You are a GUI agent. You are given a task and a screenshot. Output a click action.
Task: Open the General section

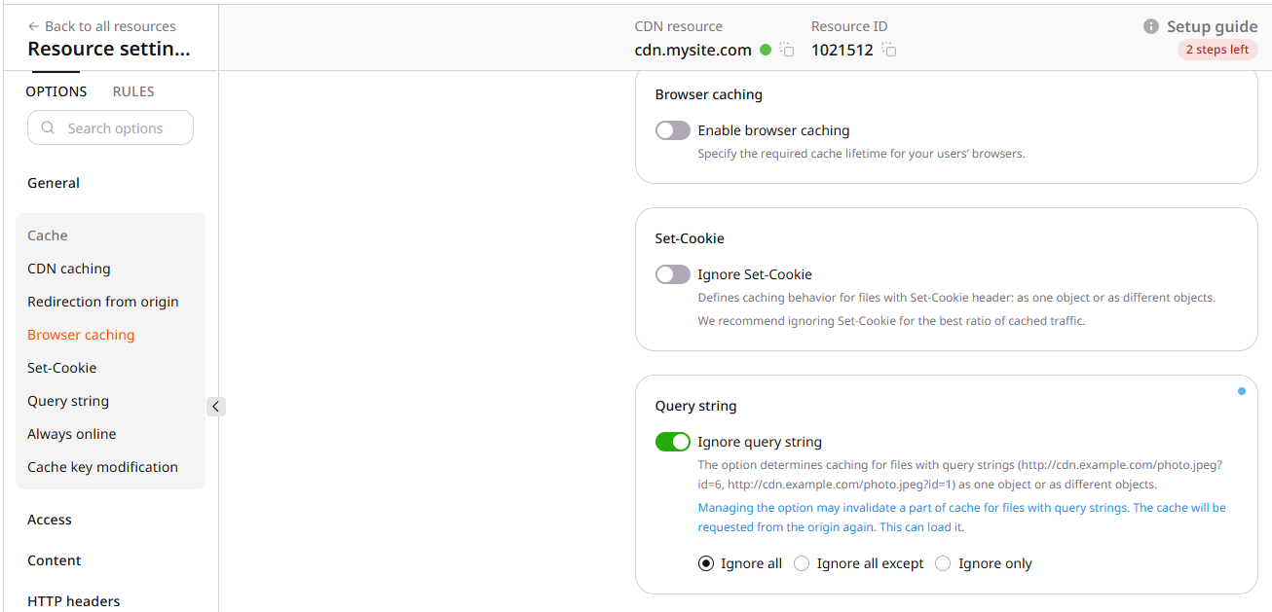click(54, 183)
